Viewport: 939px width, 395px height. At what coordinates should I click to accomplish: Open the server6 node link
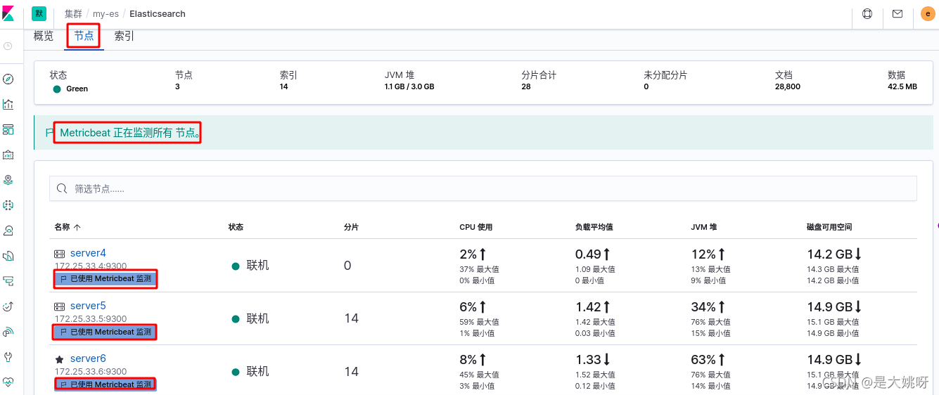click(x=88, y=358)
